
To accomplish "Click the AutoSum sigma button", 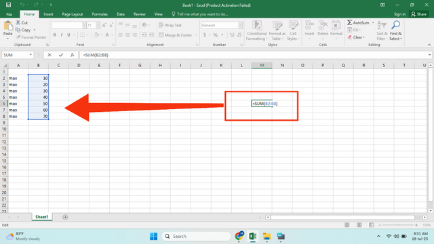I will click(358, 22).
